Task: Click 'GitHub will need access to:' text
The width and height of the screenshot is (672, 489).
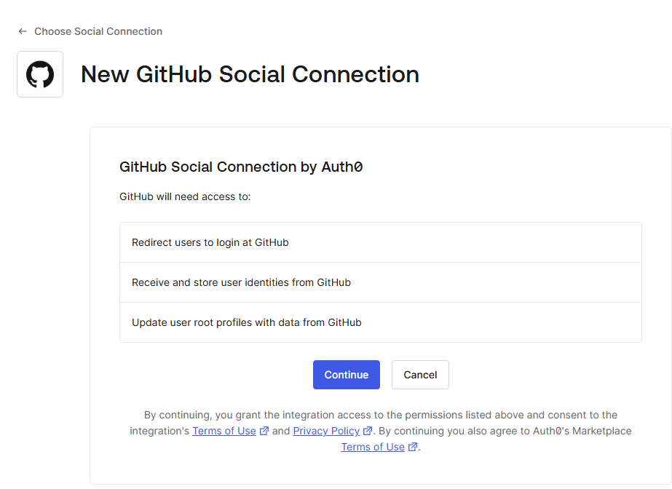Action: pyautogui.click(x=185, y=196)
